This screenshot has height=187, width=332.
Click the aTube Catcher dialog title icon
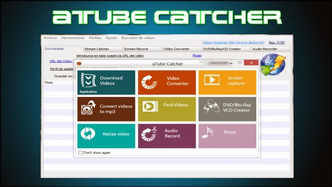79,63
